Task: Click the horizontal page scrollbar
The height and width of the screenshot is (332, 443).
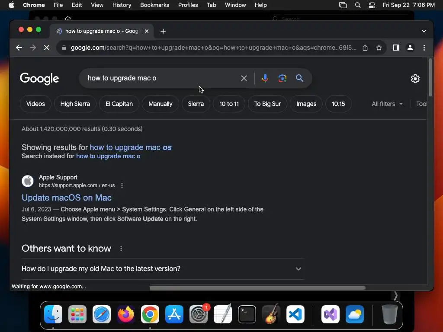Action: [x=257, y=288]
